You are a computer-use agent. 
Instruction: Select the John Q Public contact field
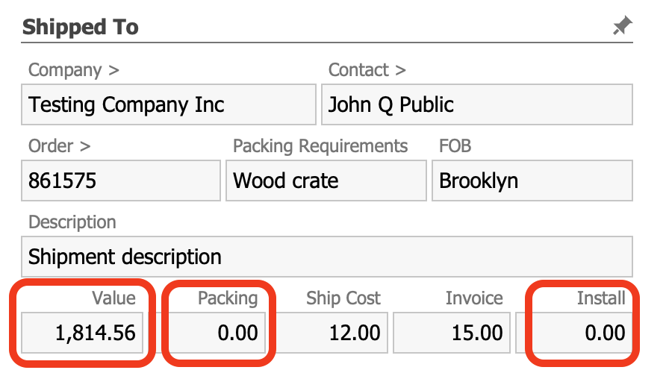pyautogui.click(x=476, y=104)
